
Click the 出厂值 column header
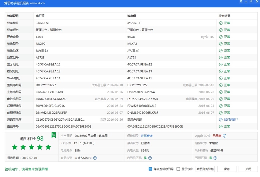tap(40, 16)
